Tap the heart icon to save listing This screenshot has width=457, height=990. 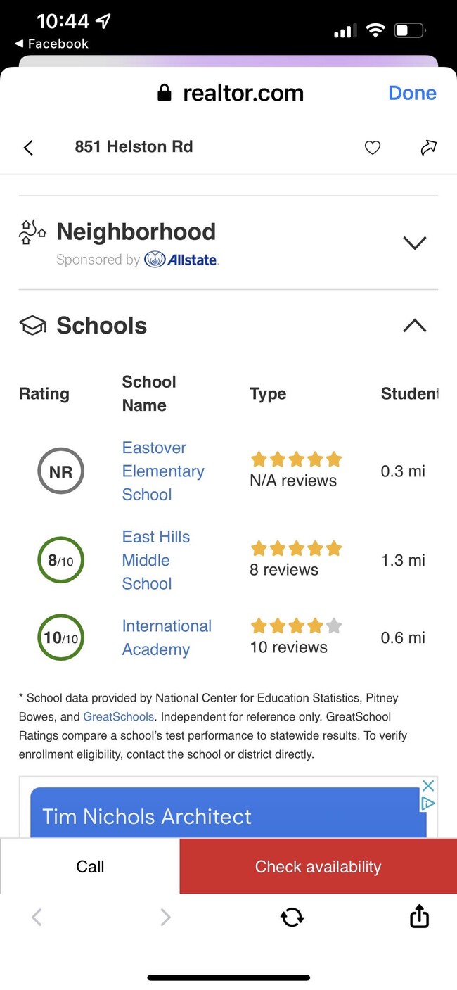373,147
